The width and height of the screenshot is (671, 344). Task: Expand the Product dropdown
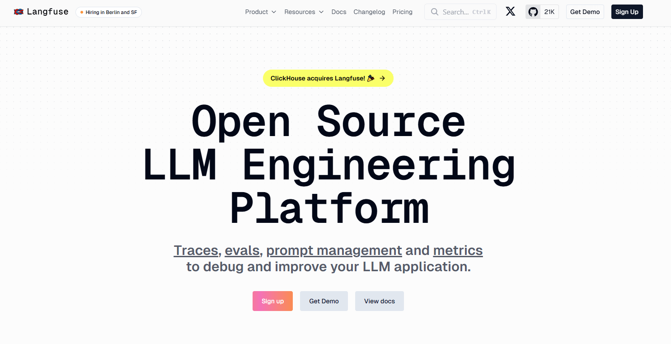coord(261,12)
